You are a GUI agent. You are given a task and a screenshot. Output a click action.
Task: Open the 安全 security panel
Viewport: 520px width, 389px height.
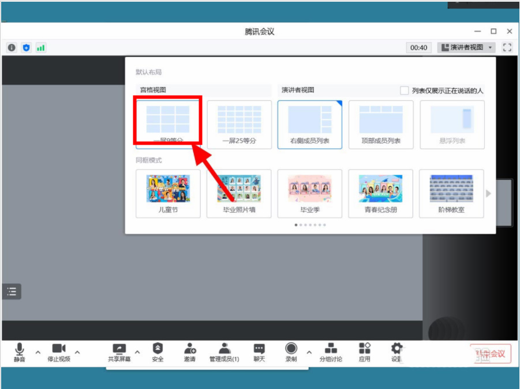pos(158,352)
